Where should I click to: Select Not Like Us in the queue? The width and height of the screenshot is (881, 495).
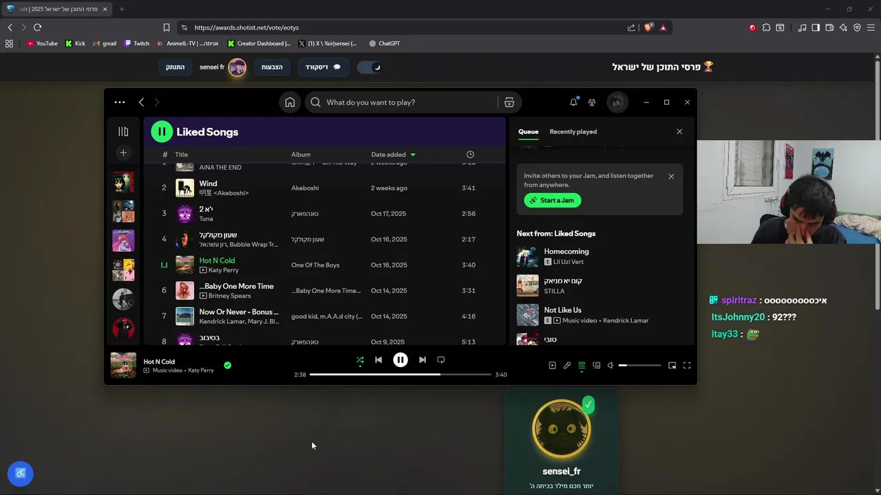(x=562, y=310)
